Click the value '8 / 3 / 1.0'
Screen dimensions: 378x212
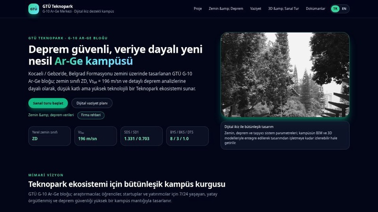pos(180,139)
